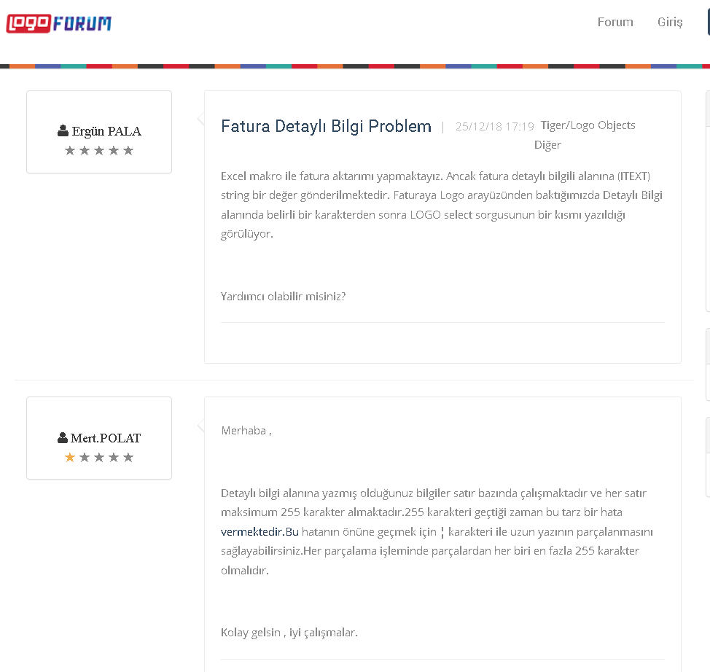Select the second star under Ergün PALA

[x=85, y=151]
